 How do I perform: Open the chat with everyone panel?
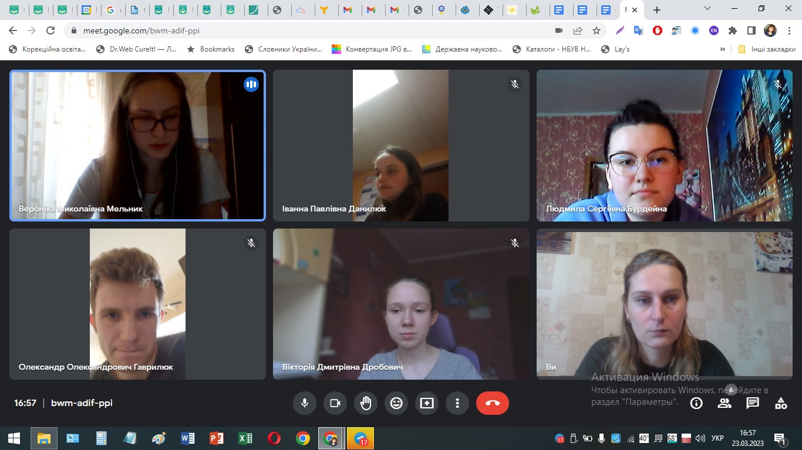coord(753,403)
